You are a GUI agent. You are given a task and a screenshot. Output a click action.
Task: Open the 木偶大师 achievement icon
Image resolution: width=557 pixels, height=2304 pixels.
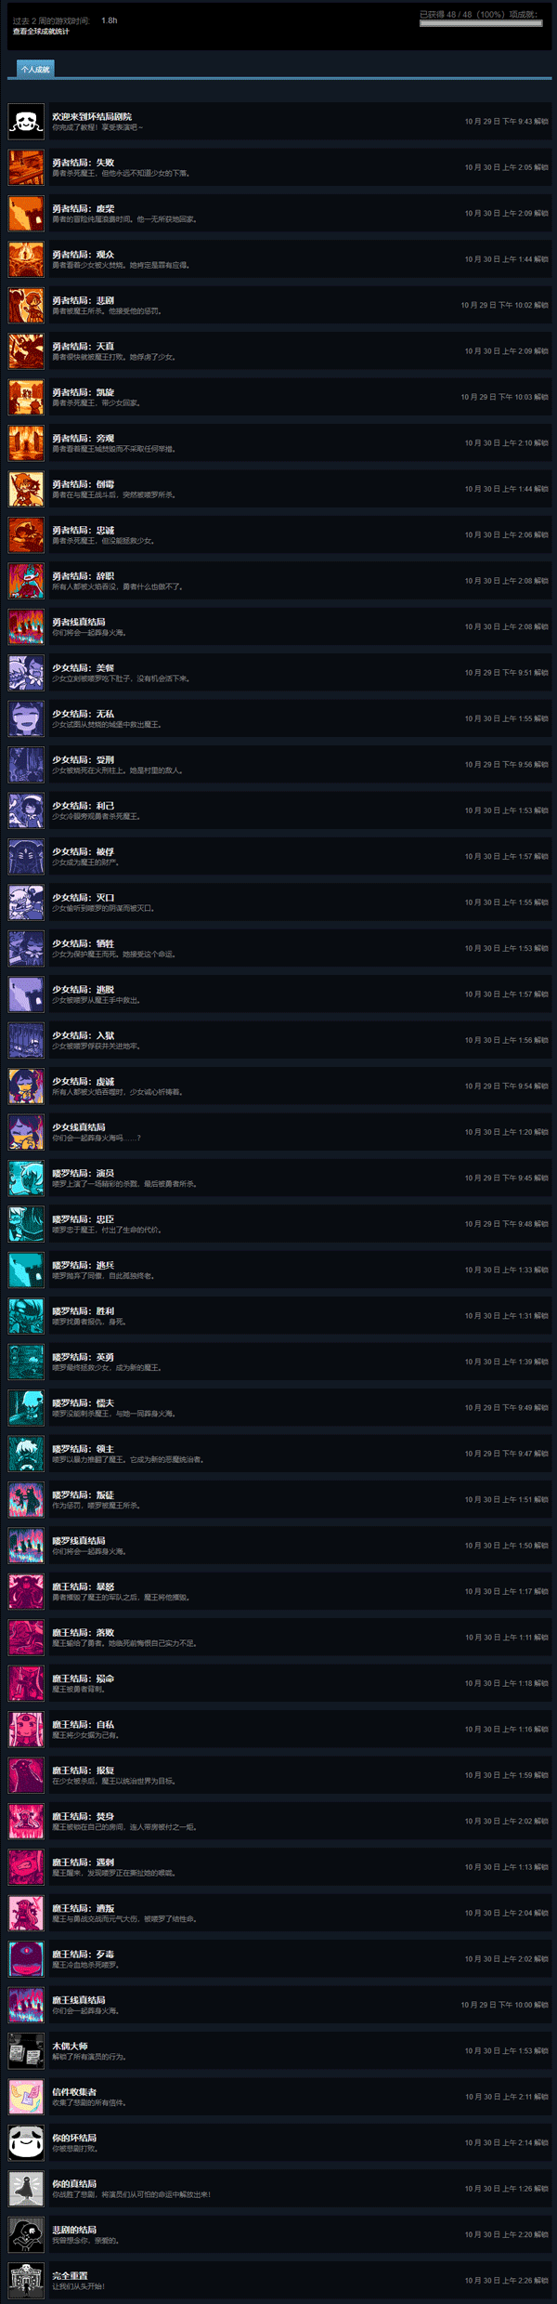click(26, 2050)
